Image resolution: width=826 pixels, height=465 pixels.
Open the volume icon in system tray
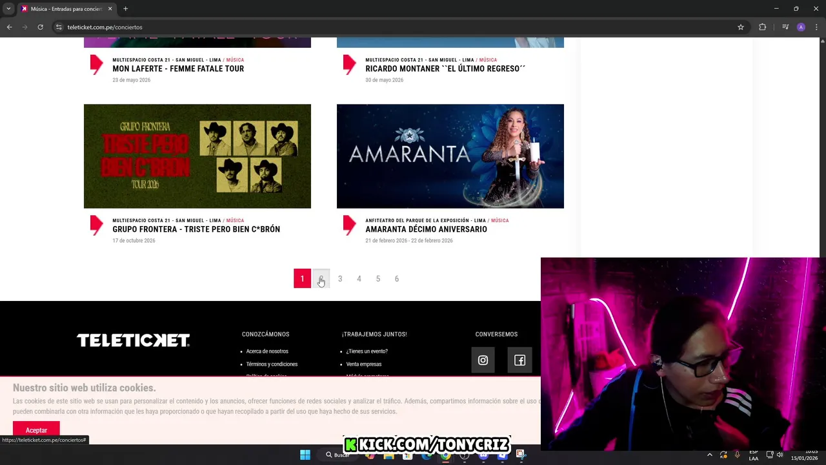pos(780,455)
